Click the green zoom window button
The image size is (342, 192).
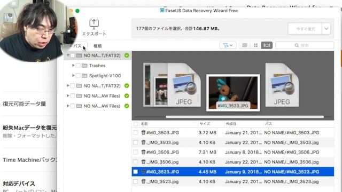point(77,11)
